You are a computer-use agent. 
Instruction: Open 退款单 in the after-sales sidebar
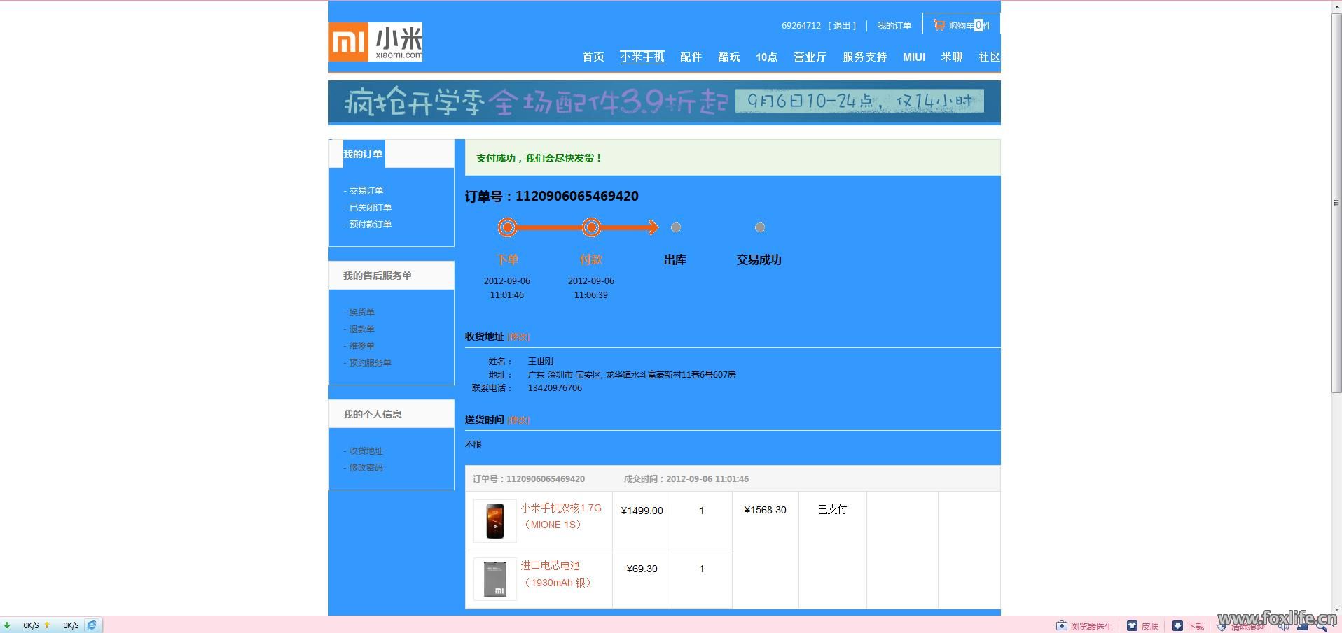coord(361,329)
